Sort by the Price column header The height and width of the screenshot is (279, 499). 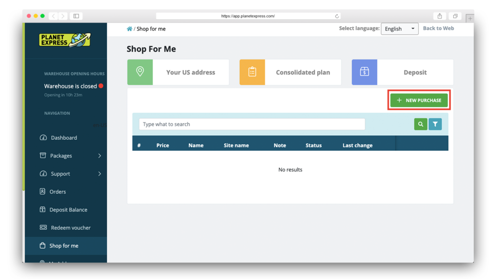163,146
